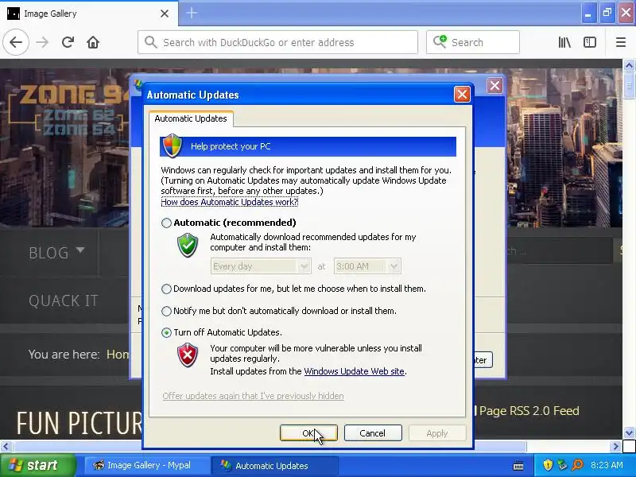Click the vertical scrollbar down arrow
Viewport: 636px width, 477px height.
tap(629, 432)
